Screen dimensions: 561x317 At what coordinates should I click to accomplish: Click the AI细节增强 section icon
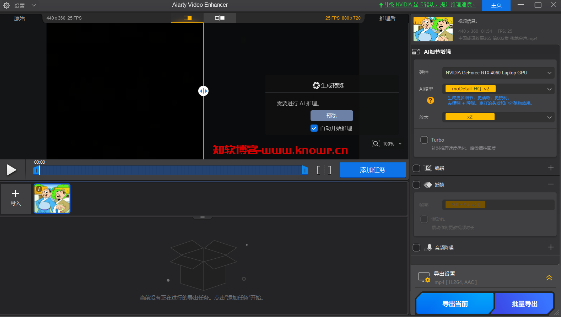[x=416, y=52]
